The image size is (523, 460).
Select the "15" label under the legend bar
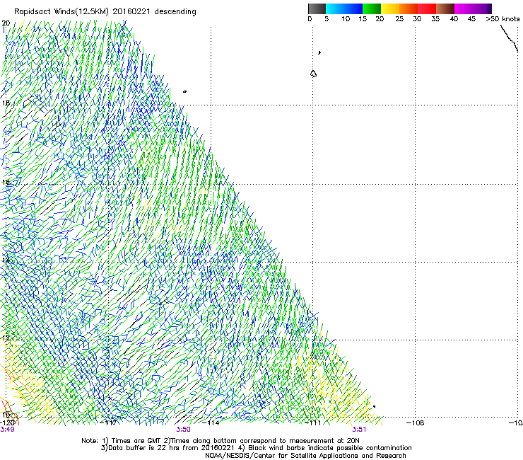(363, 19)
